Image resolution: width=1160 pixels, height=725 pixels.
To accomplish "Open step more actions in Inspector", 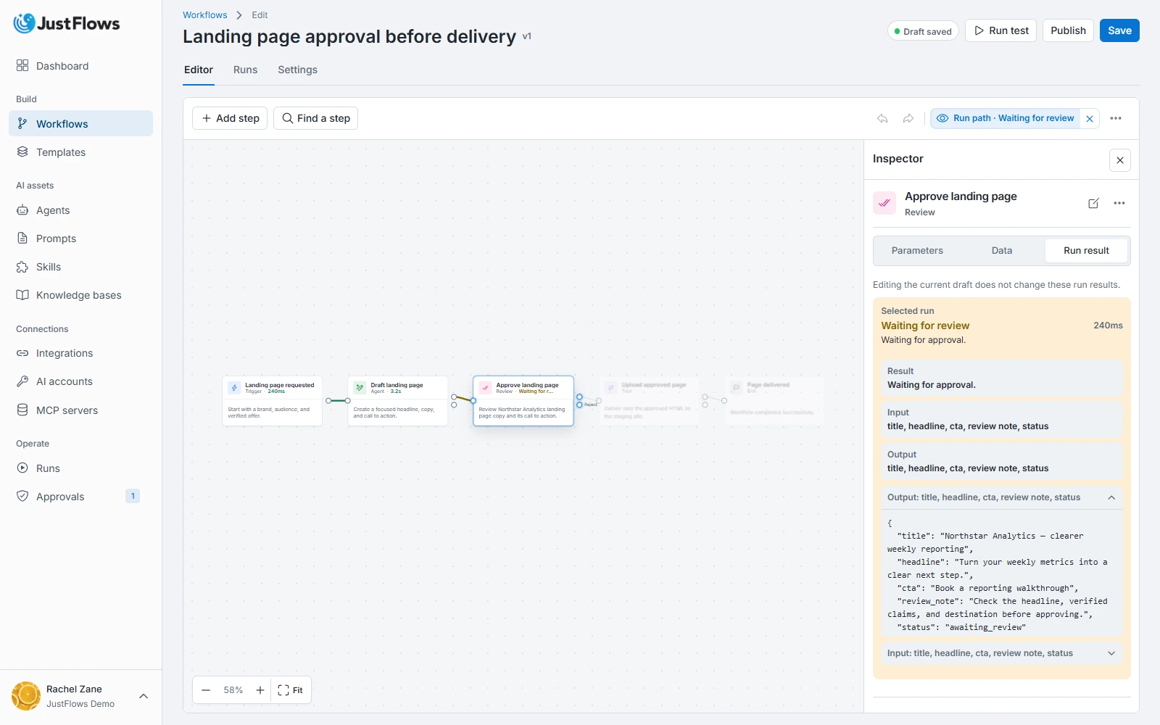I will click(1119, 204).
